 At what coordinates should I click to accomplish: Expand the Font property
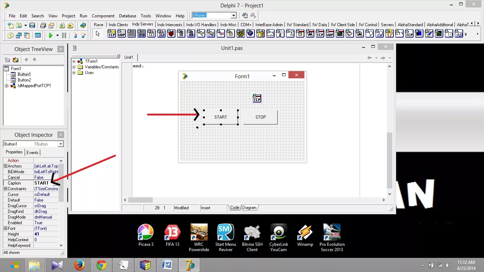[x=5, y=228]
